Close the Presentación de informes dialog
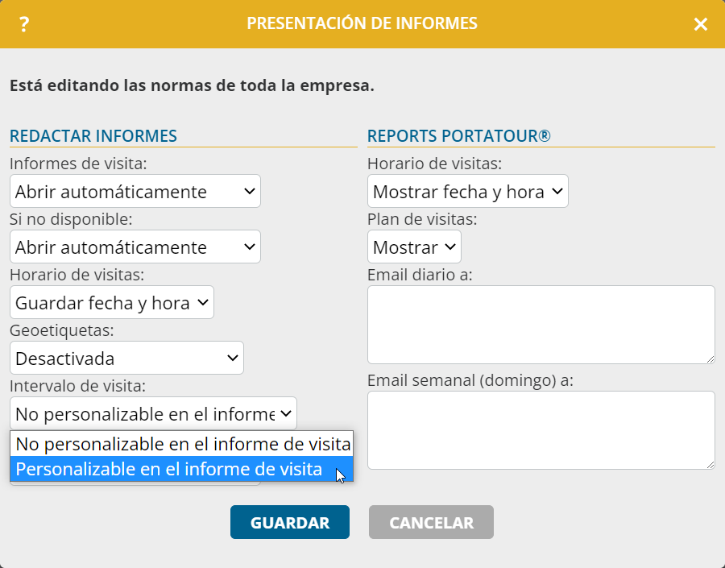This screenshot has height=568, width=725. [701, 24]
